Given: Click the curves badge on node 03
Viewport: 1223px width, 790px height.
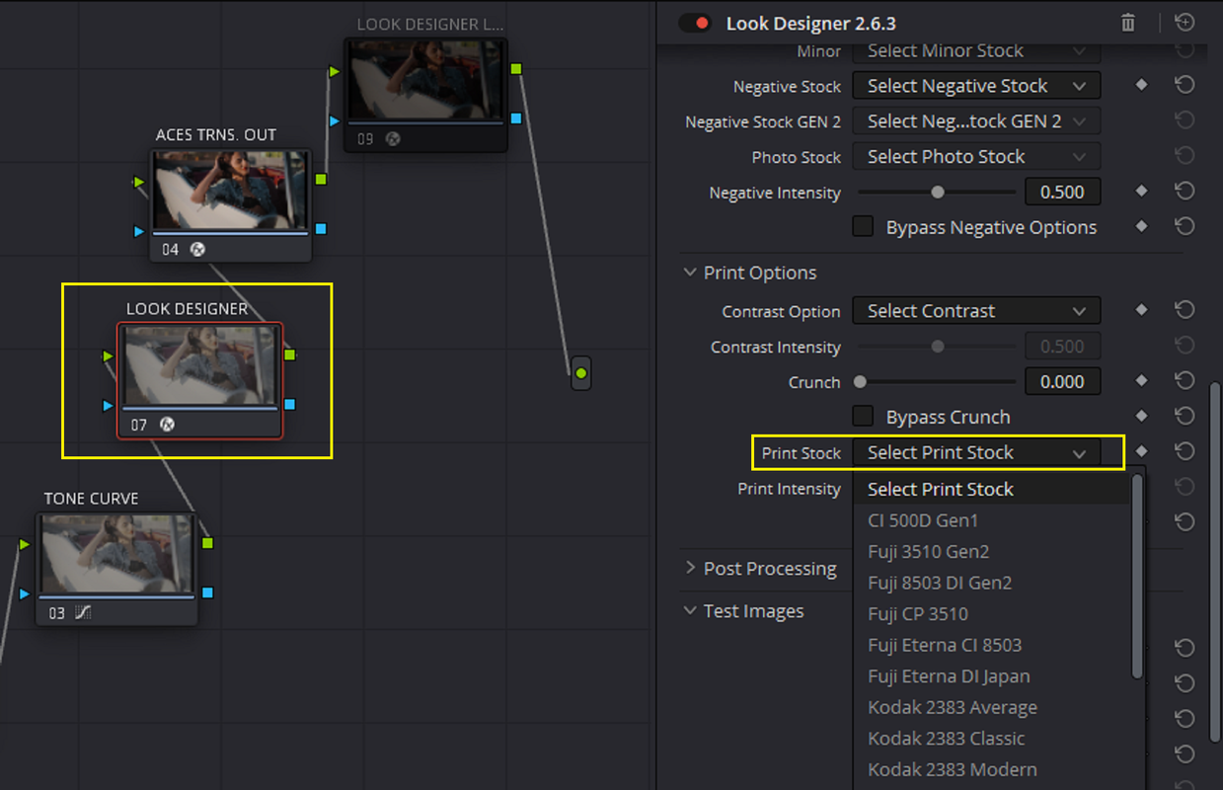Looking at the screenshot, I should [x=83, y=613].
